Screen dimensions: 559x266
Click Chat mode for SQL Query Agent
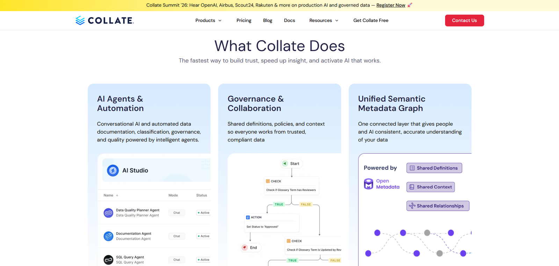[x=177, y=260]
